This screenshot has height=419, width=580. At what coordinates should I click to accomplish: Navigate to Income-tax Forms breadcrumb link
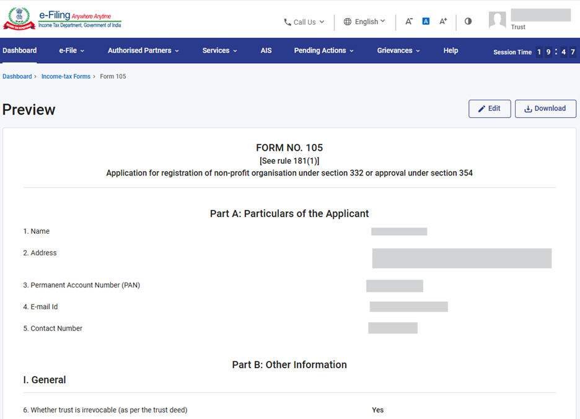66,77
